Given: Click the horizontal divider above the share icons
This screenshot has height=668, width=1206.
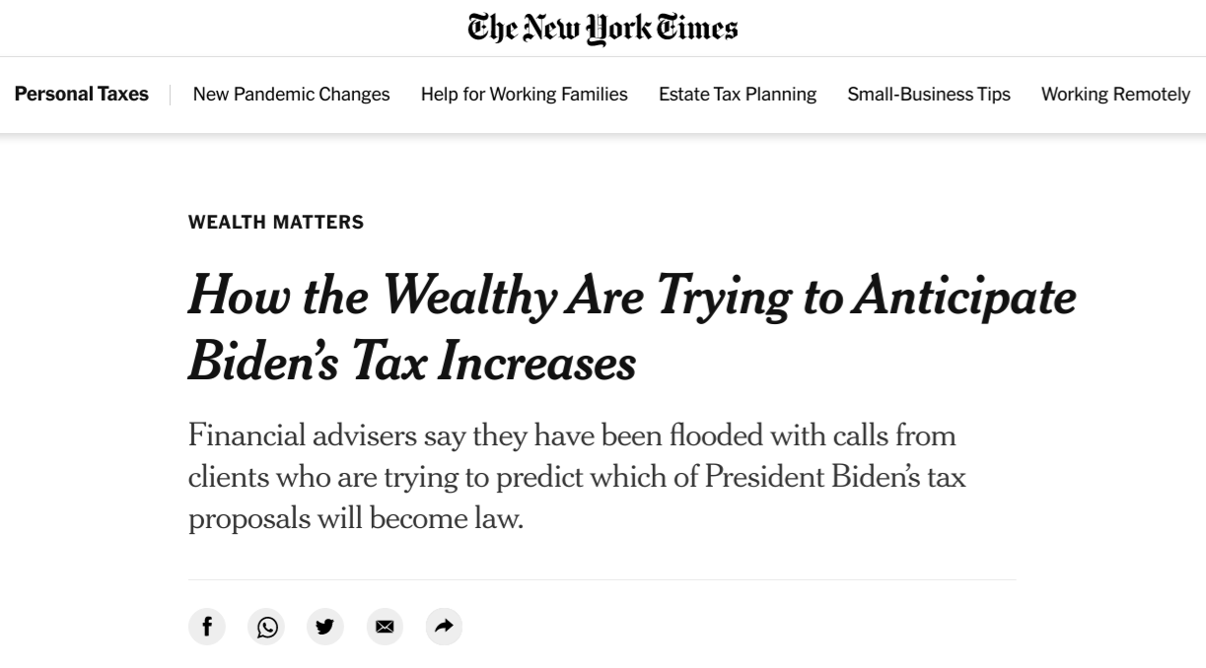Looking at the screenshot, I should [x=602, y=580].
